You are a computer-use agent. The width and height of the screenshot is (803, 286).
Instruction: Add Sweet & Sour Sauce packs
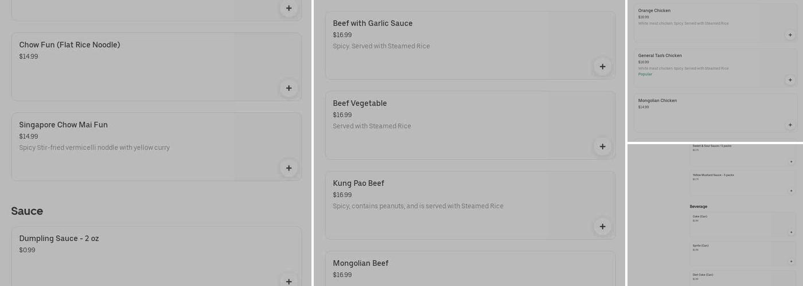click(791, 162)
